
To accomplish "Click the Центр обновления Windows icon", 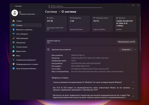I will pyautogui.click(x=14, y=69).
